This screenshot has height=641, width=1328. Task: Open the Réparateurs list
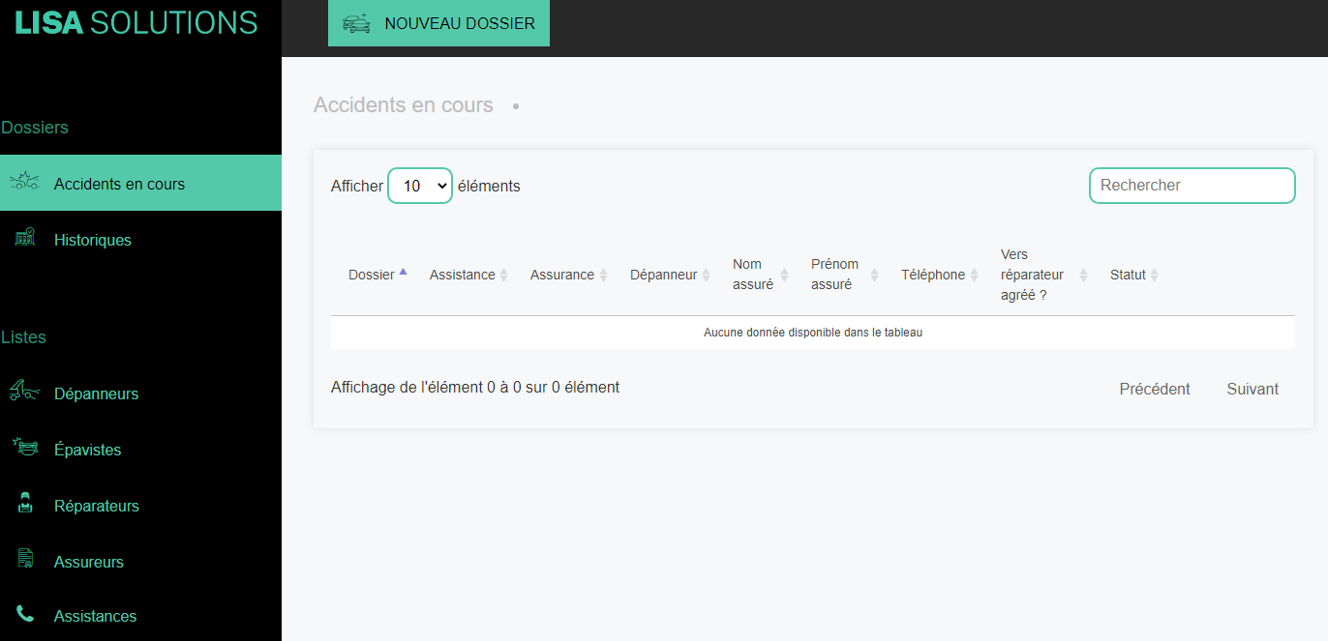click(140, 506)
